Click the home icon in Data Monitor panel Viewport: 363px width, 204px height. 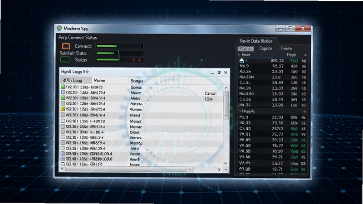coord(241,61)
